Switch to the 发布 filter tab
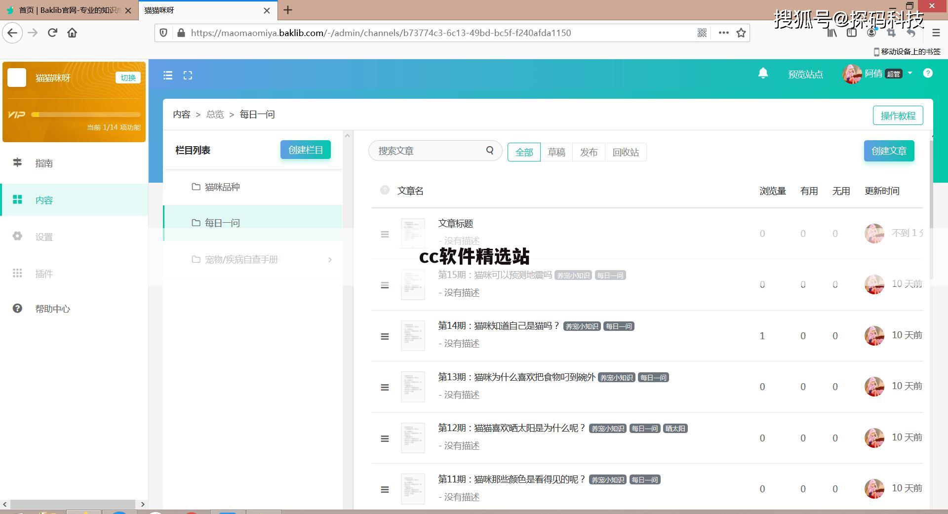 589,152
